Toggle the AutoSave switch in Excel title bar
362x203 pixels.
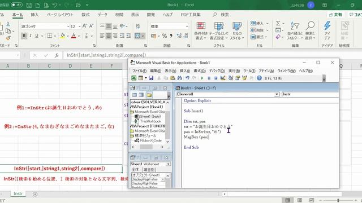16,5
